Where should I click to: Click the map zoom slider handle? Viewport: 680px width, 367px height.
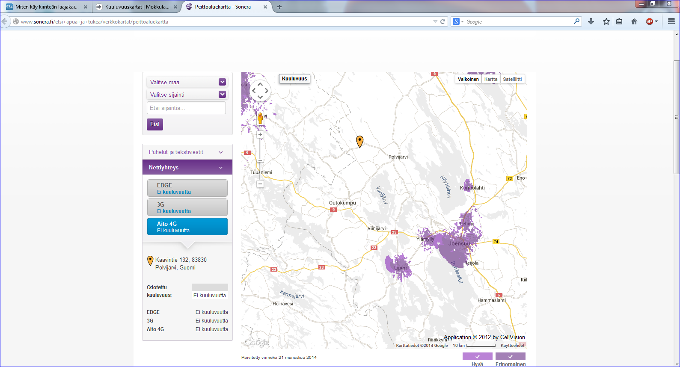[260, 161]
